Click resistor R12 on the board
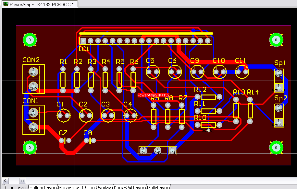The height and width of the screenshot is (189, 297). pyautogui.click(x=209, y=96)
